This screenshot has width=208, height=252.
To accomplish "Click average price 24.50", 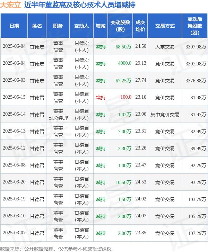I will (x=141, y=46).
